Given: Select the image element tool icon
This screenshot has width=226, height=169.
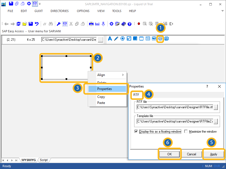Looking at the screenshot, I should [154, 38].
